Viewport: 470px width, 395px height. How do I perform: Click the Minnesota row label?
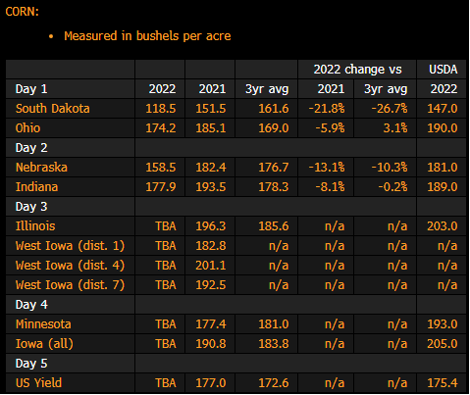coord(43,324)
